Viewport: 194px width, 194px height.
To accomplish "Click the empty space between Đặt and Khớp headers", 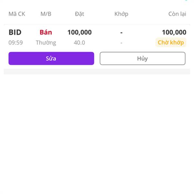I will click(x=100, y=14).
